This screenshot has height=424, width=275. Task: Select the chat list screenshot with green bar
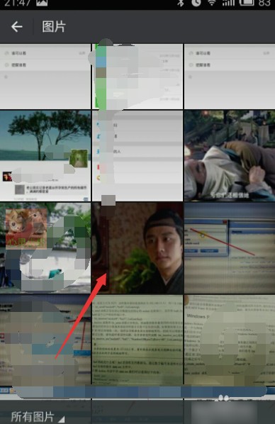[137, 77]
